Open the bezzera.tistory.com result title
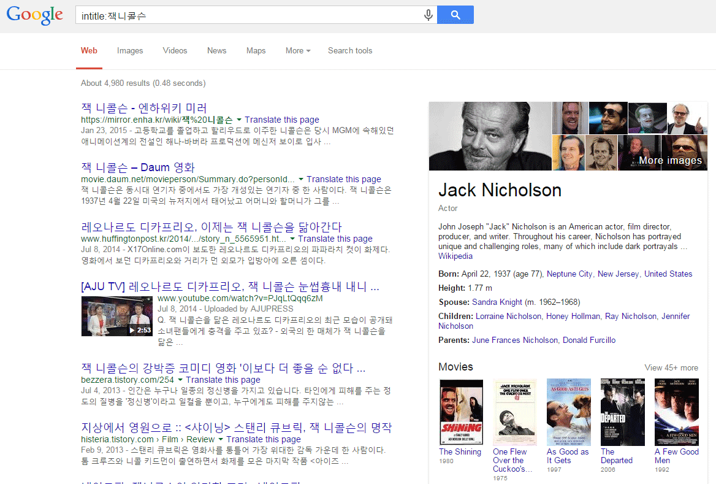Viewport: 716px width, 484px height. 223,369
